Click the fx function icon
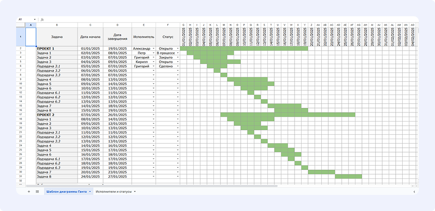435x211 pixels. pos(42,19)
